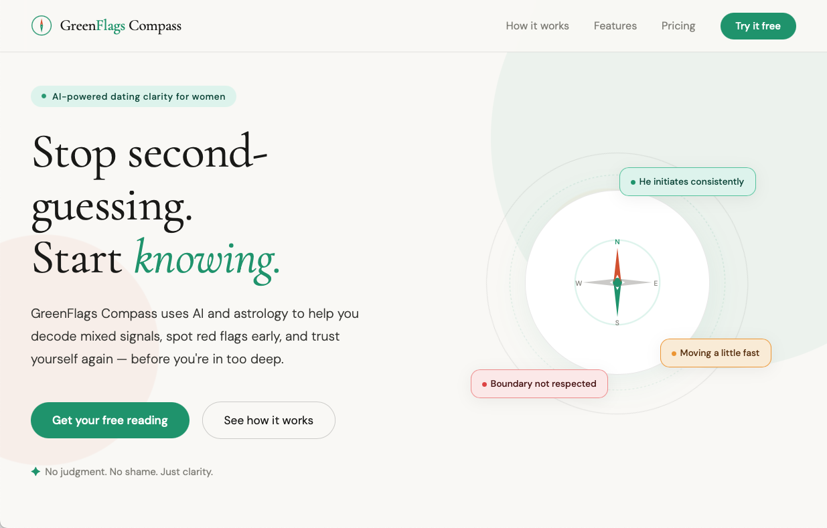The height and width of the screenshot is (528, 827).
Task: Click the Get your free reading button
Action: pyautogui.click(x=110, y=420)
